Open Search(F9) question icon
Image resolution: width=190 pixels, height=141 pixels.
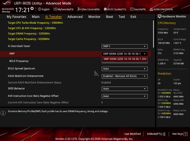tap(132, 9)
